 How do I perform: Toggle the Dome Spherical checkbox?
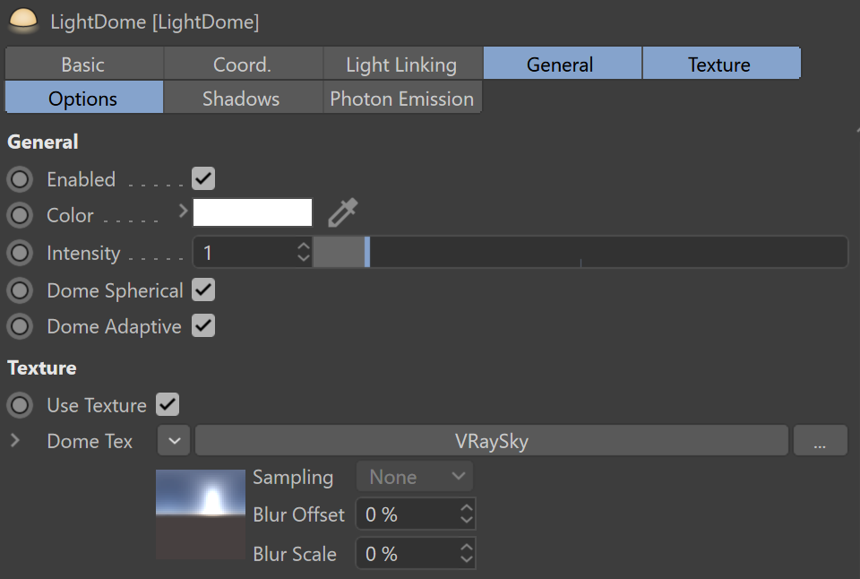(204, 290)
